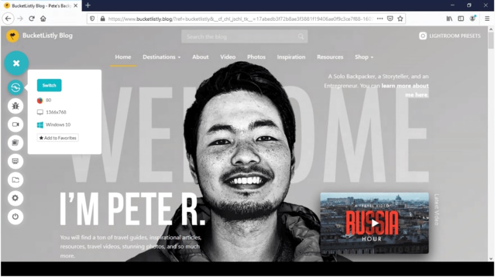Click the Lightroom Presets camera icon
495x277 pixels.
pos(422,36)
